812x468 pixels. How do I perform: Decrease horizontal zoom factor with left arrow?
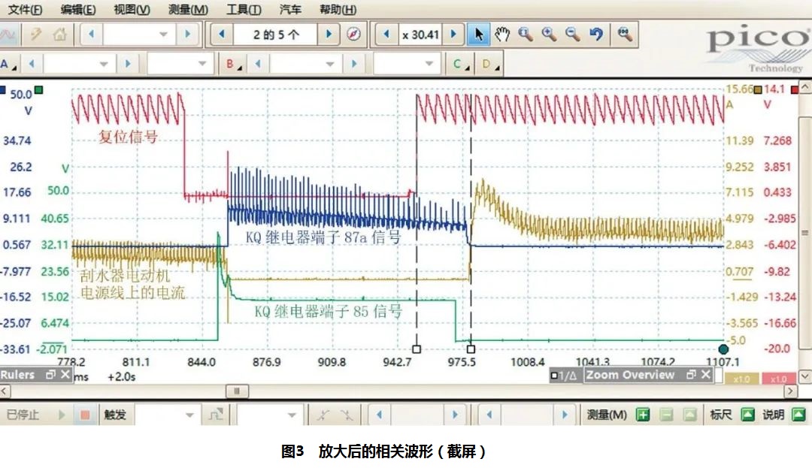[x=386, y=35]
